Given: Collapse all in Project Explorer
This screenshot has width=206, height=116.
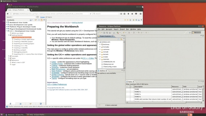Looking at the screenshot, I should pos(118,39).
